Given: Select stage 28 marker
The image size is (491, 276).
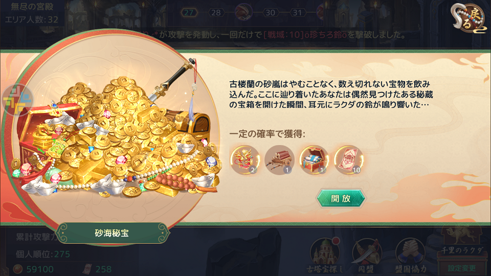Looking at the screenshot, I should click(x=216, y=13).
